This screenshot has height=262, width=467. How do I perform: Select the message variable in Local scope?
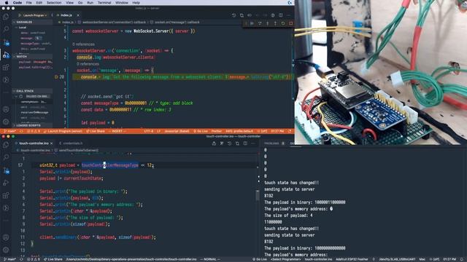click(31, 38)
